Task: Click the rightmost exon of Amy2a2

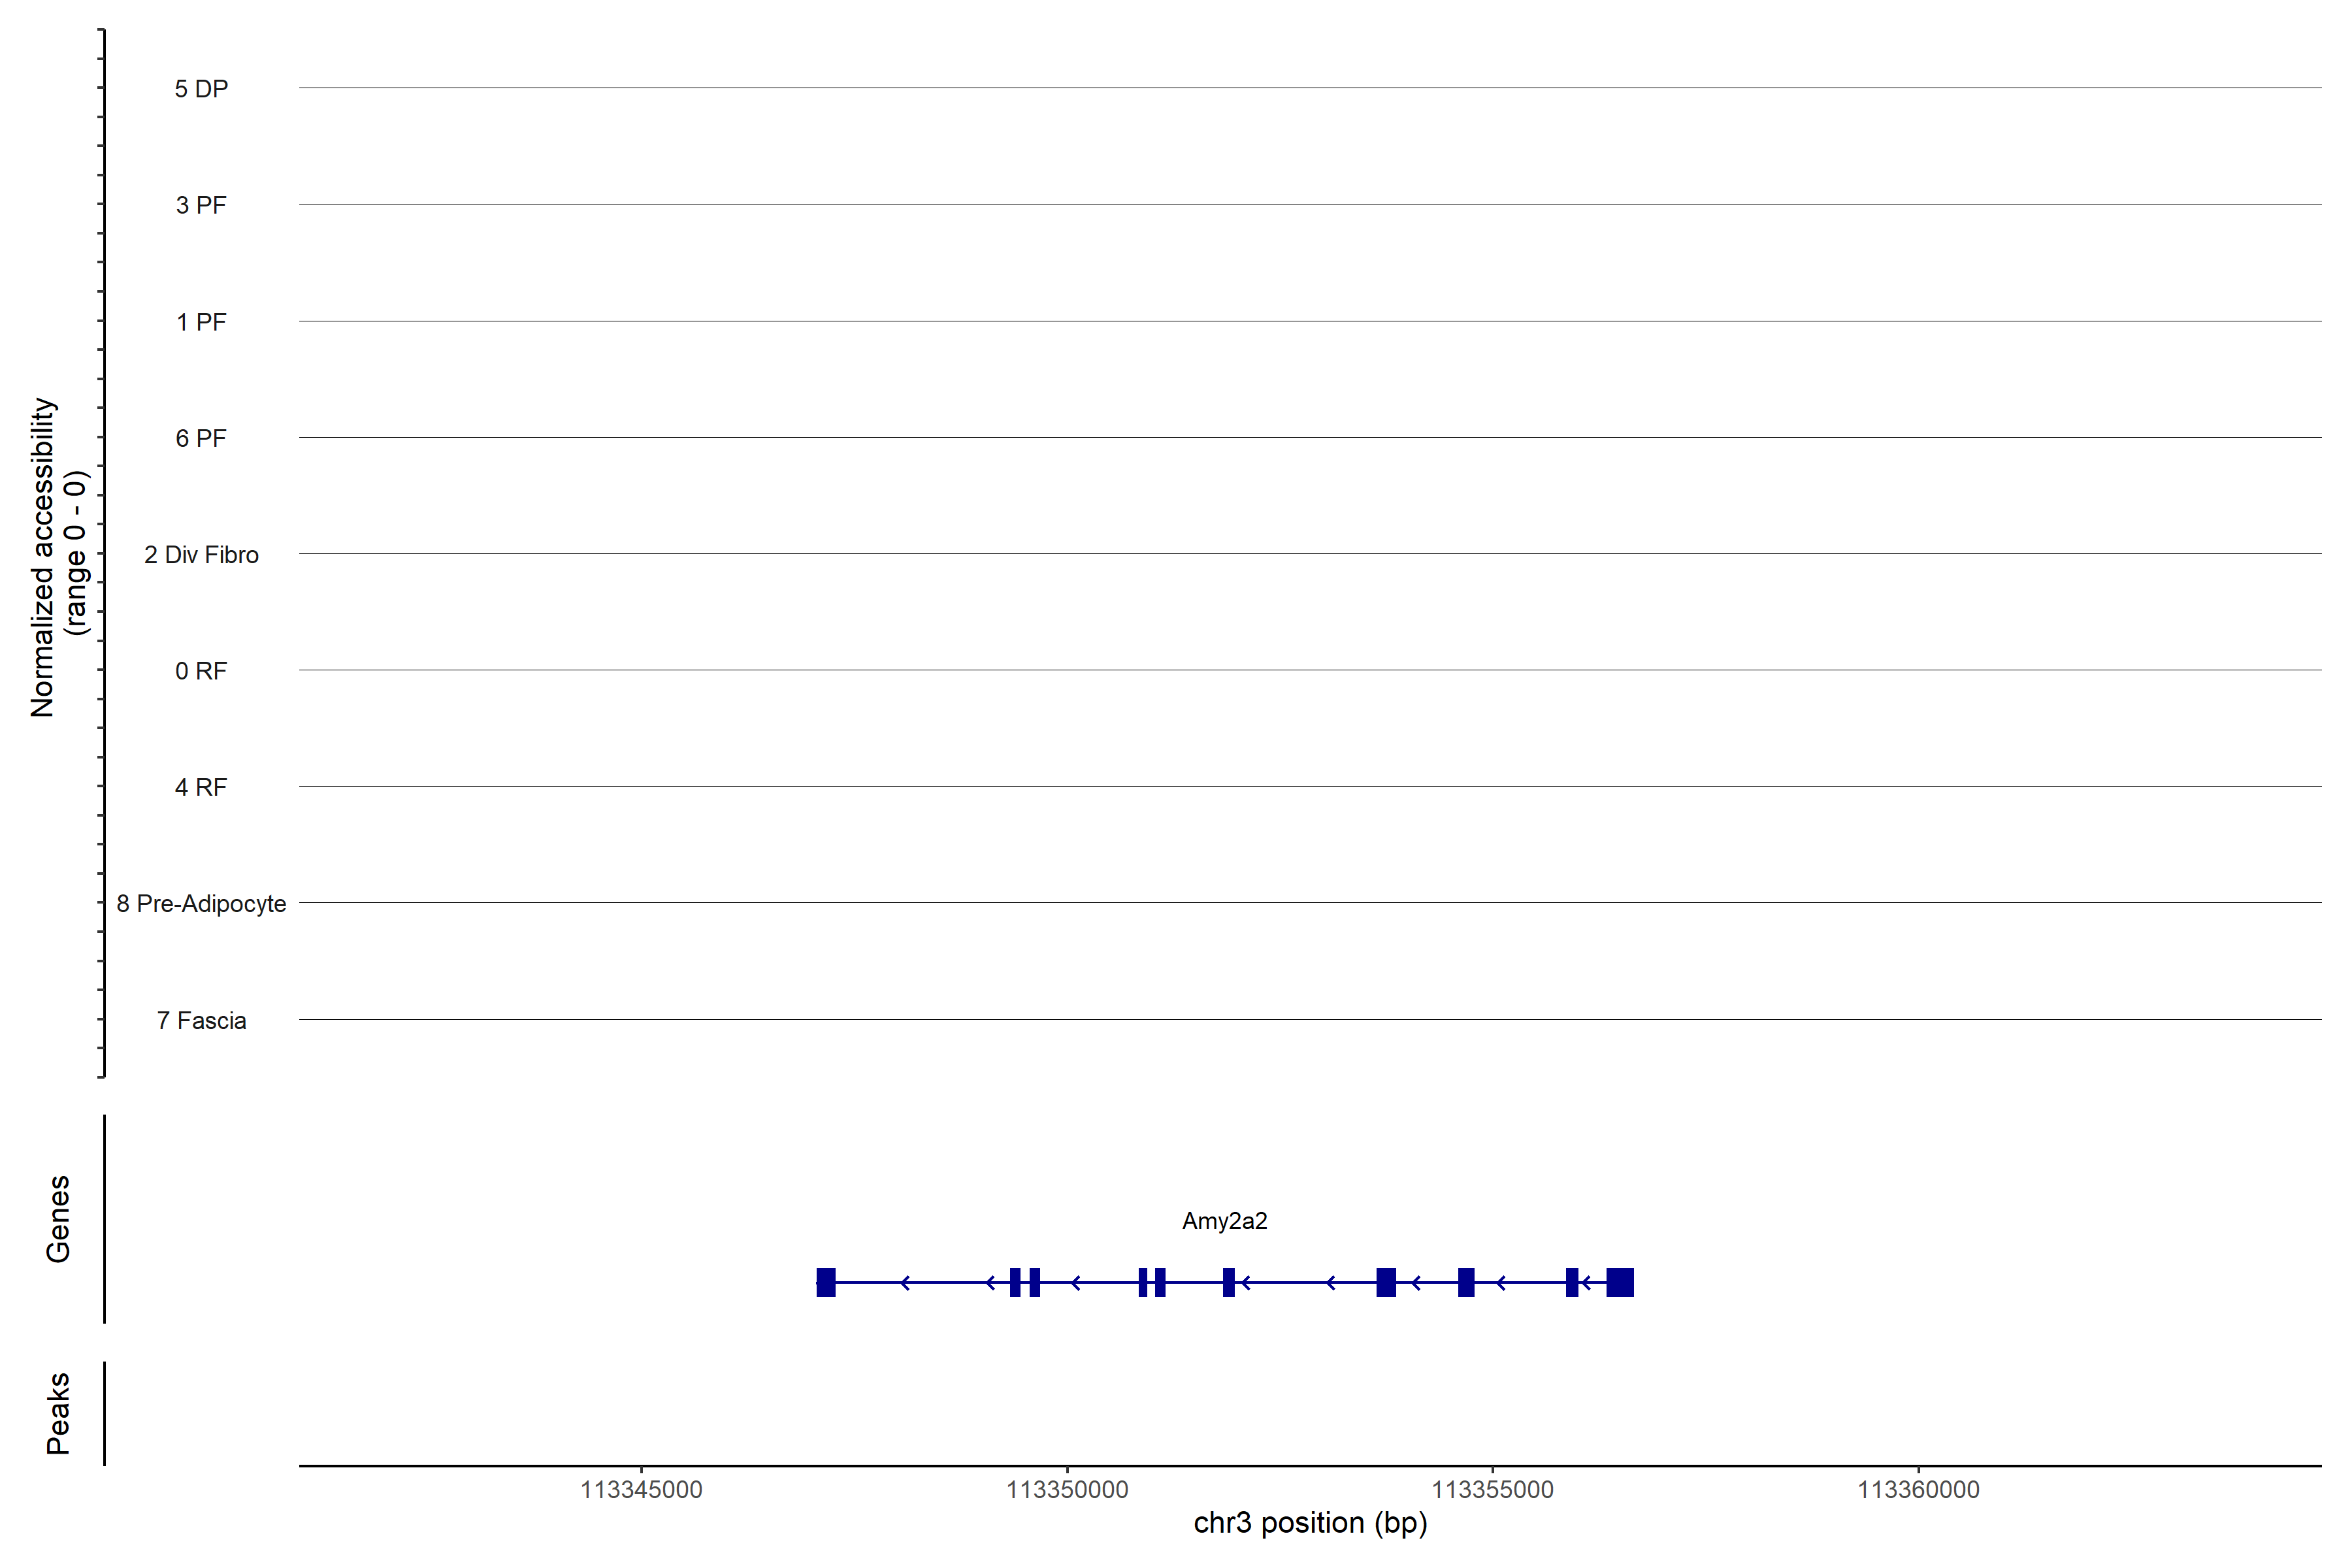Action: click(x=1620, y=1282)
